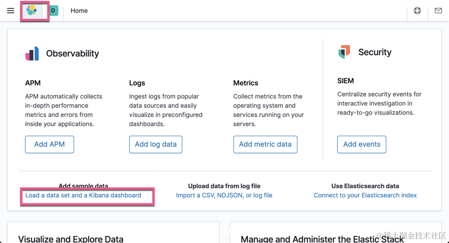
Task: Click the Add APM button
Action: click(49, 144)
